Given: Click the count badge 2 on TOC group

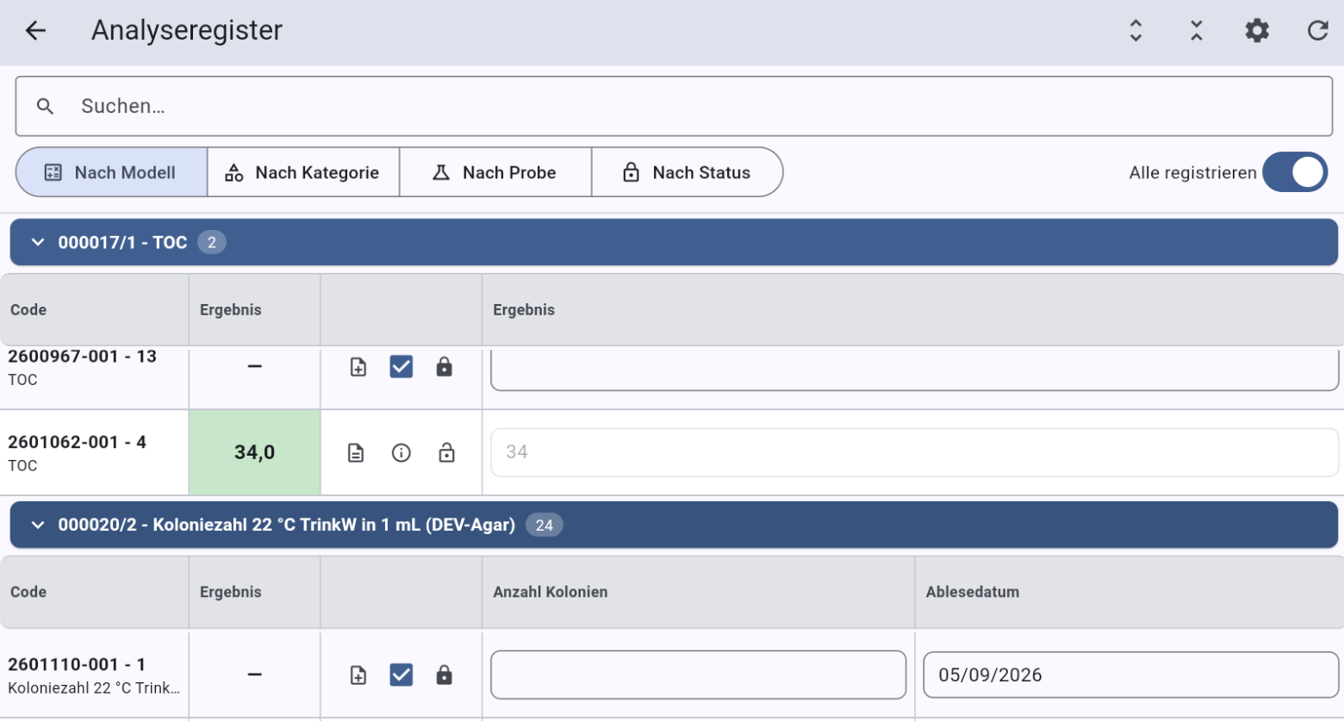Looking at the screenshot, I should [x=212, y=242].
